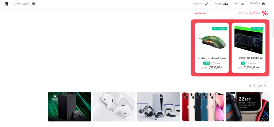
Task: Click the red percent sign icon
Action: 265,13
